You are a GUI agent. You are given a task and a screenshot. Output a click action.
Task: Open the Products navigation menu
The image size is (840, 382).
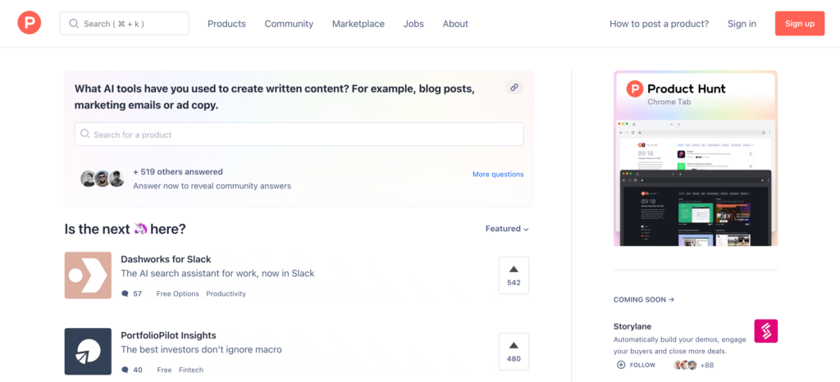(226, 24)
